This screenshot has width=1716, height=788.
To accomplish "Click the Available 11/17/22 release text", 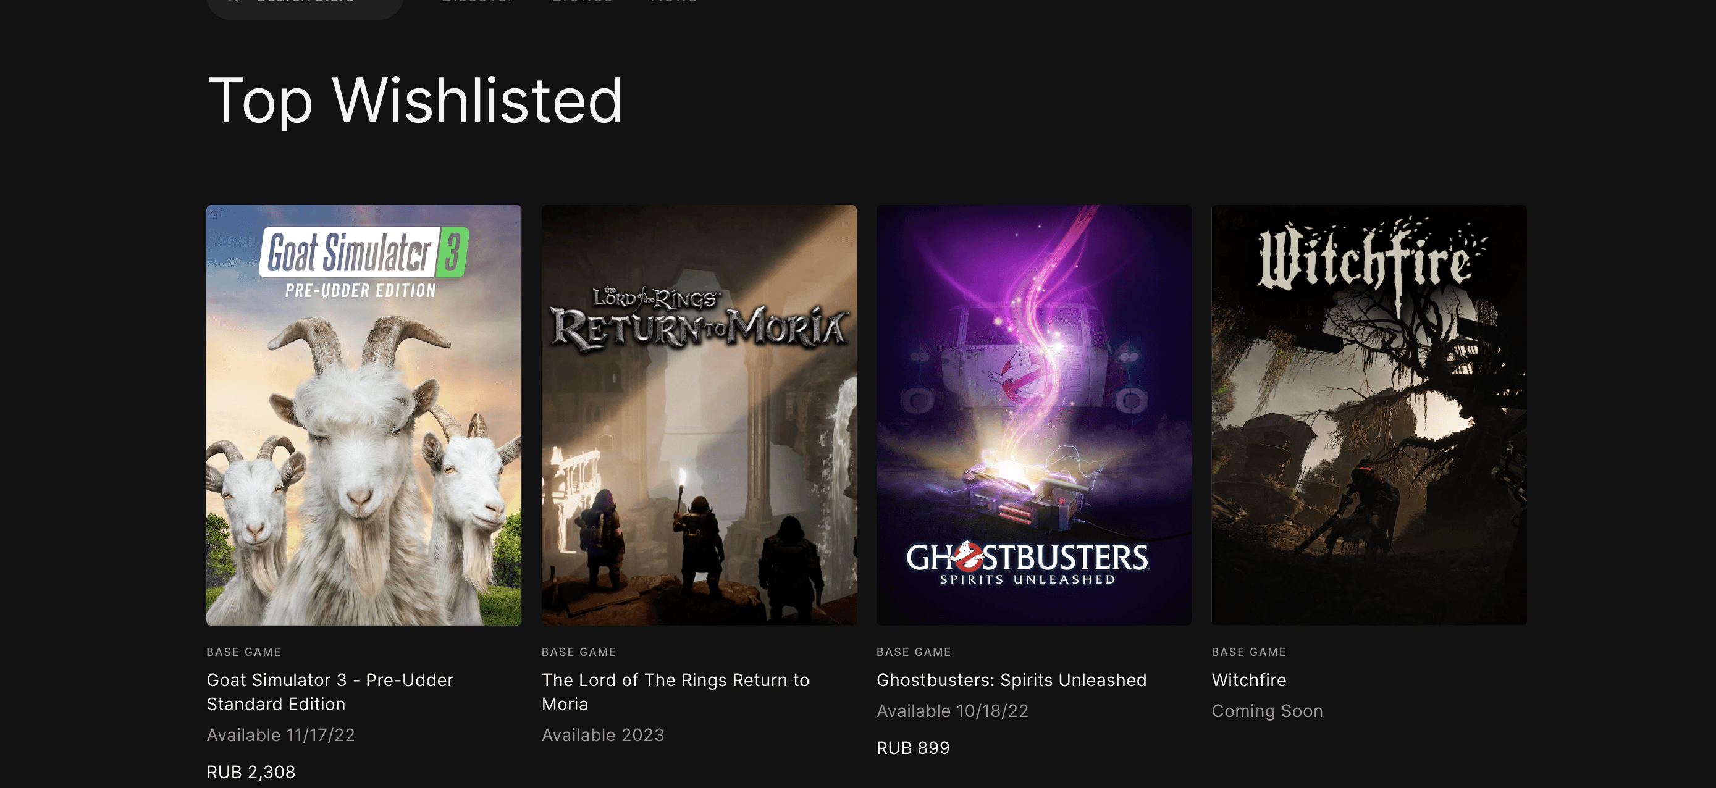I will [x=280, y=736].
